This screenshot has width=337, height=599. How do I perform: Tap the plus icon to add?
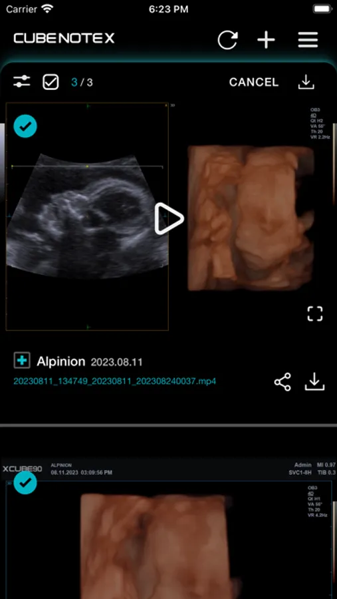266,40
